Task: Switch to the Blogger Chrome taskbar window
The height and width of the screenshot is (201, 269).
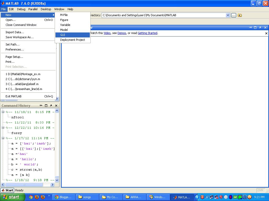Action: pos(63,197)
